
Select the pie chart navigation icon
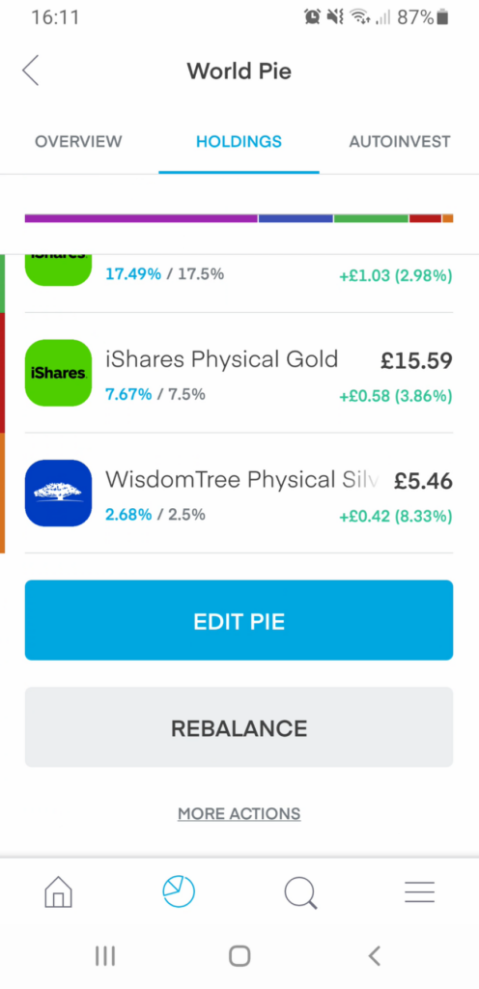point(179,891)
